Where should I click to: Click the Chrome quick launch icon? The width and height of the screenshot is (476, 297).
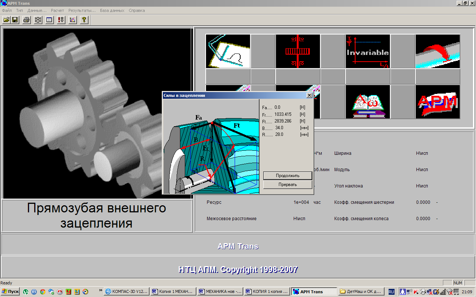pos(43,292)
